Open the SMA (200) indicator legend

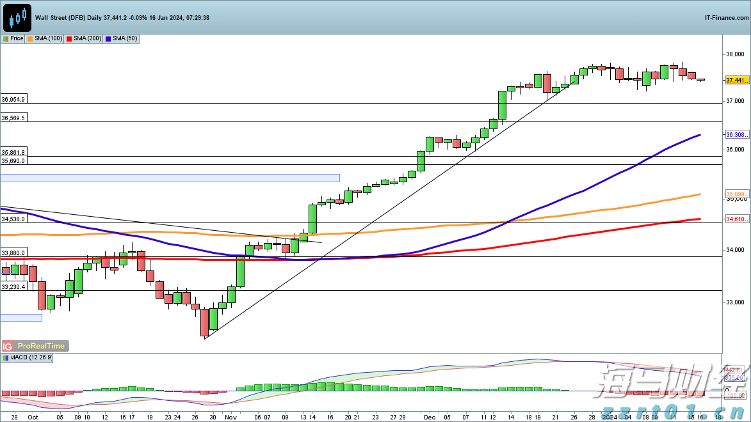(87, 39)
